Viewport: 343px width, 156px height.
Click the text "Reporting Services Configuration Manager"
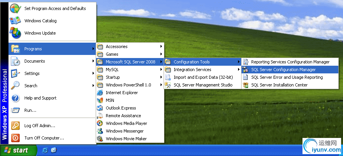click(290, 62)
